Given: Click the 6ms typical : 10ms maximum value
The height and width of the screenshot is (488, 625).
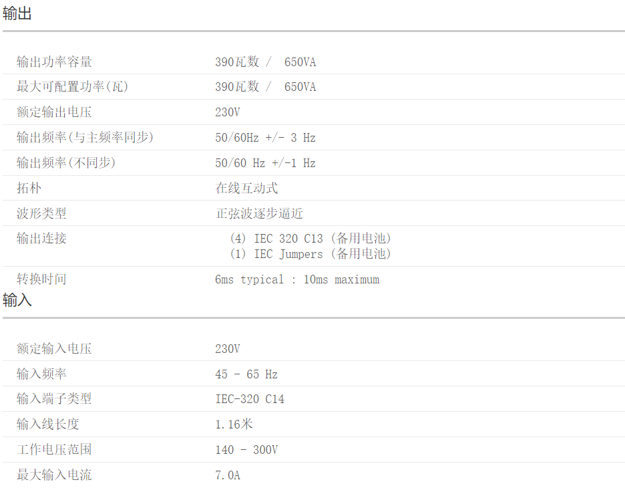Looking at the screenshot, I should [x=297, y=279].
